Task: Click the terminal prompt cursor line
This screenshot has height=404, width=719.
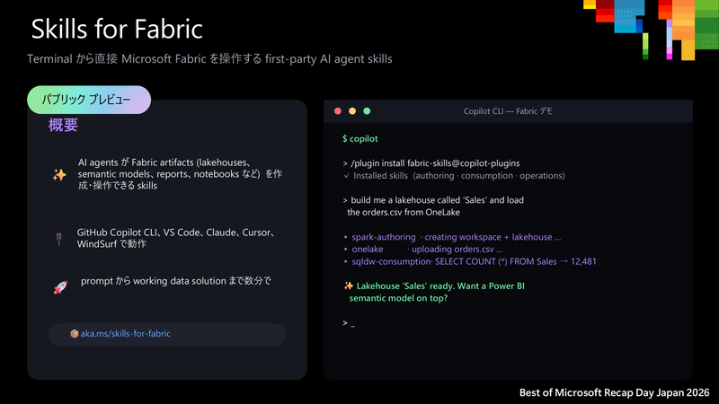Action: tap(349, 323)
